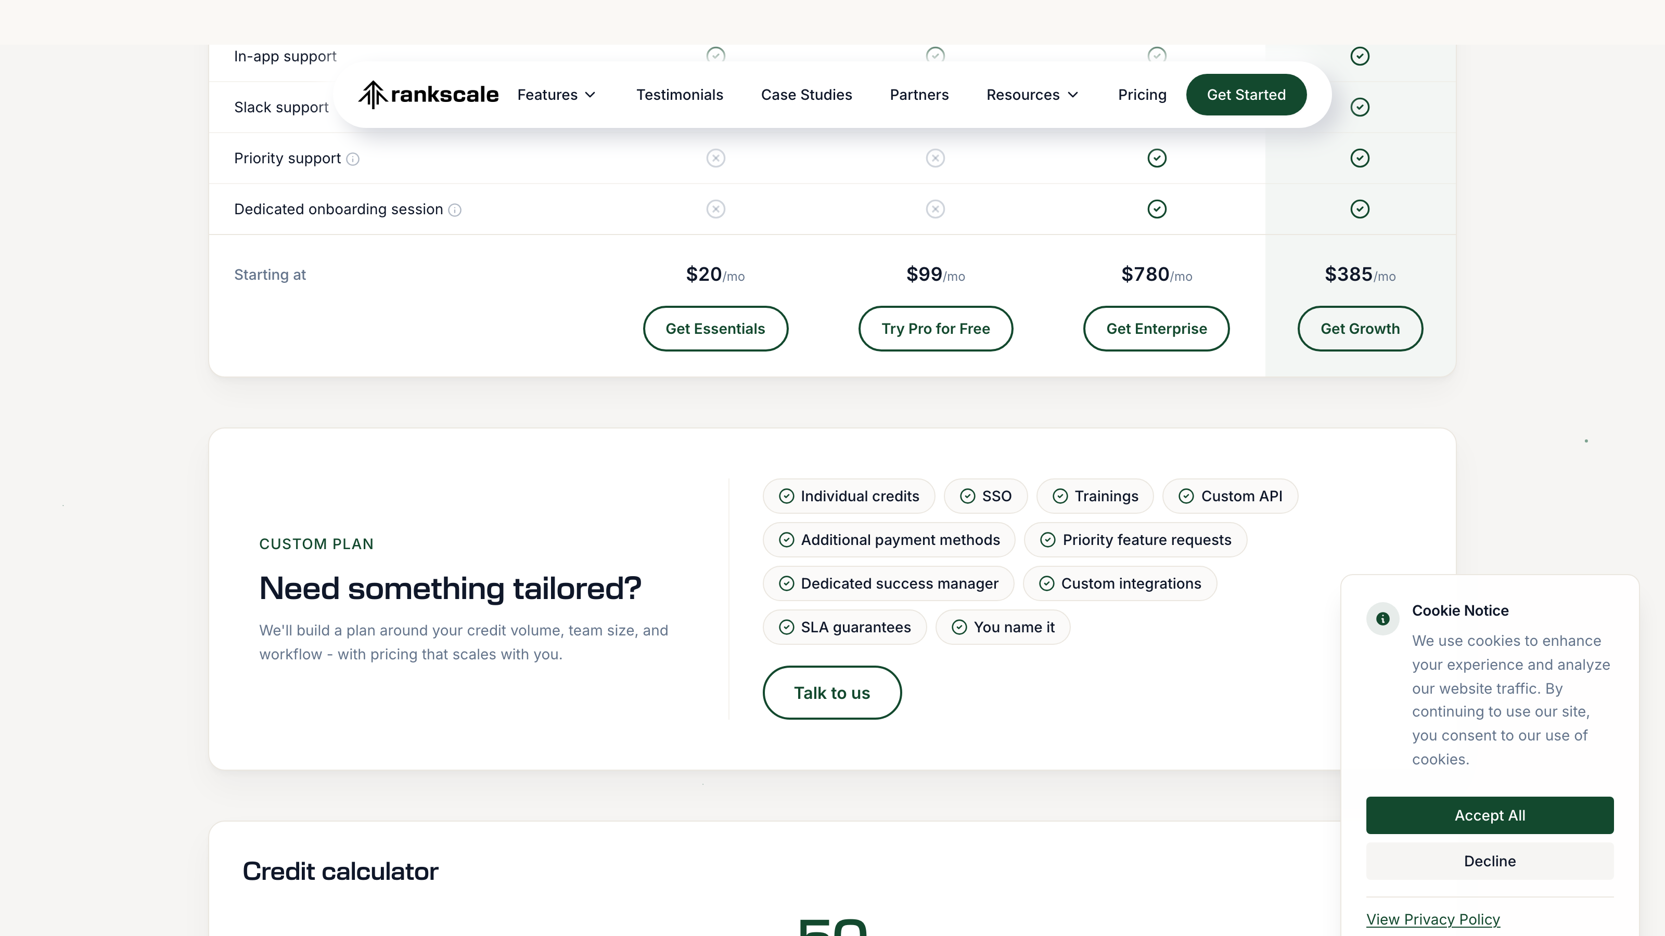Click Try Pro for Free

[x=936, y=329]
